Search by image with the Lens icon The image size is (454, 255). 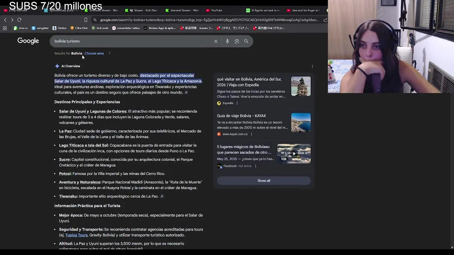click(237, 41)
